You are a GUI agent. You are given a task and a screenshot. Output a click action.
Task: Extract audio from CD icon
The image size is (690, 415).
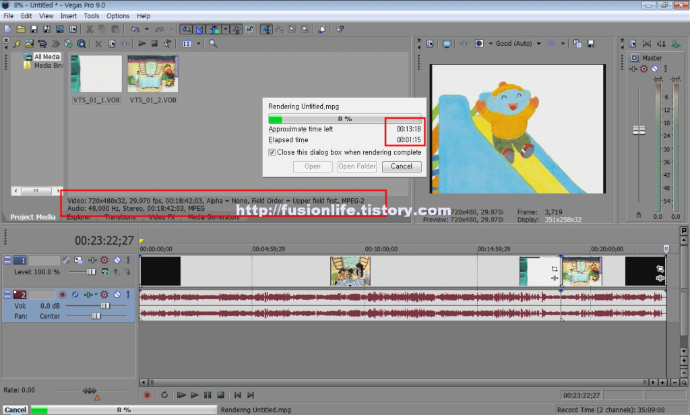pyautogui.click(x=68, y=44)
